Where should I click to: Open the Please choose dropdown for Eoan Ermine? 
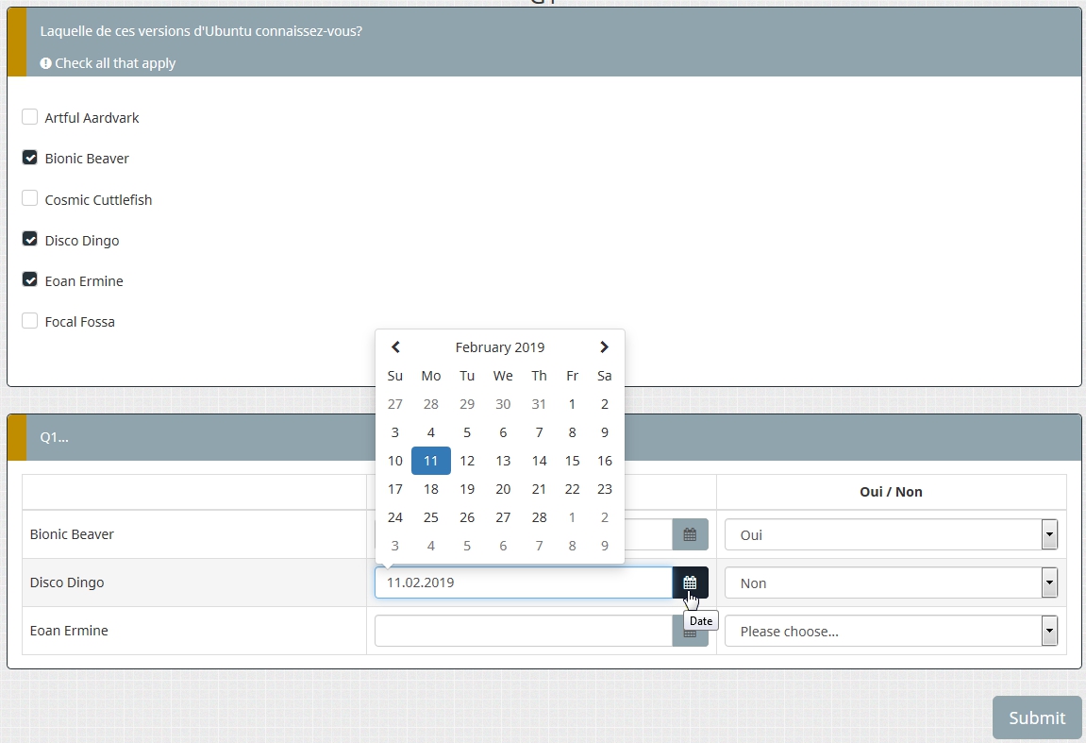pos(890,632)
